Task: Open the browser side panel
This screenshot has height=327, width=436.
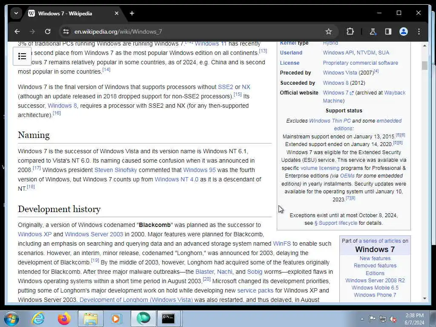Action: [x=388, y=32]
